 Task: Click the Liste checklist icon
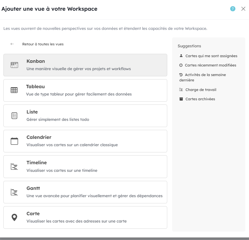(14, 115)
